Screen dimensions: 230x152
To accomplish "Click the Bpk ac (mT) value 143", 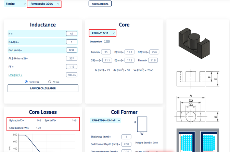I will [x=39, y=120].
